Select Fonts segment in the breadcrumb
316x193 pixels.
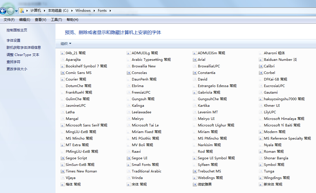pos(102,11)
